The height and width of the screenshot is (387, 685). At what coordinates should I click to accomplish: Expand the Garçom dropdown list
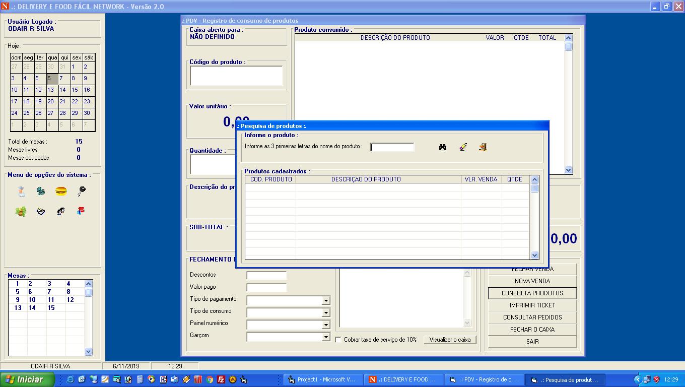325,337
